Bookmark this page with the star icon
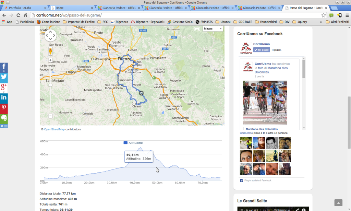Viewport: 351px width, 211px height. pos(324,15)
